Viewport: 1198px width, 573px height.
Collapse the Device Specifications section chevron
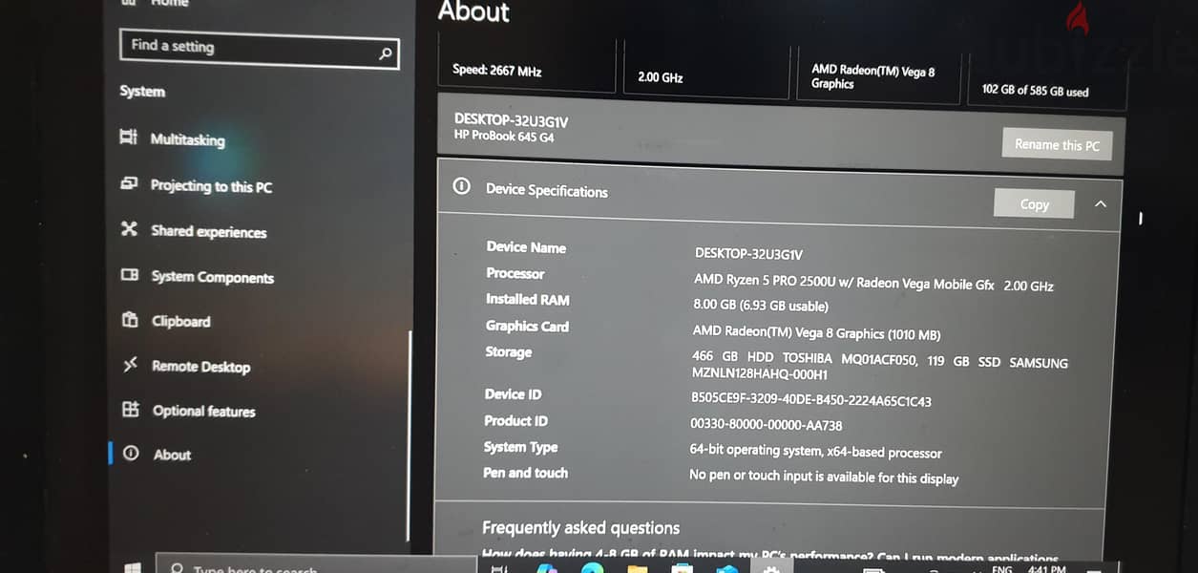(1101, 203)
